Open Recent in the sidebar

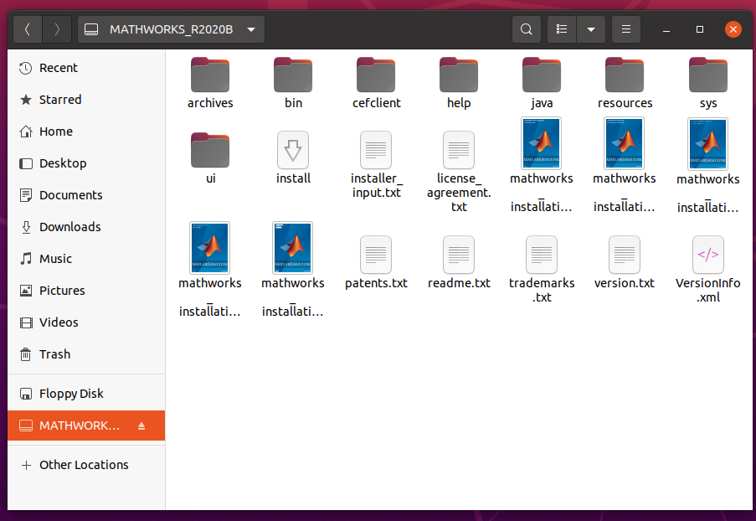(86, 68)
